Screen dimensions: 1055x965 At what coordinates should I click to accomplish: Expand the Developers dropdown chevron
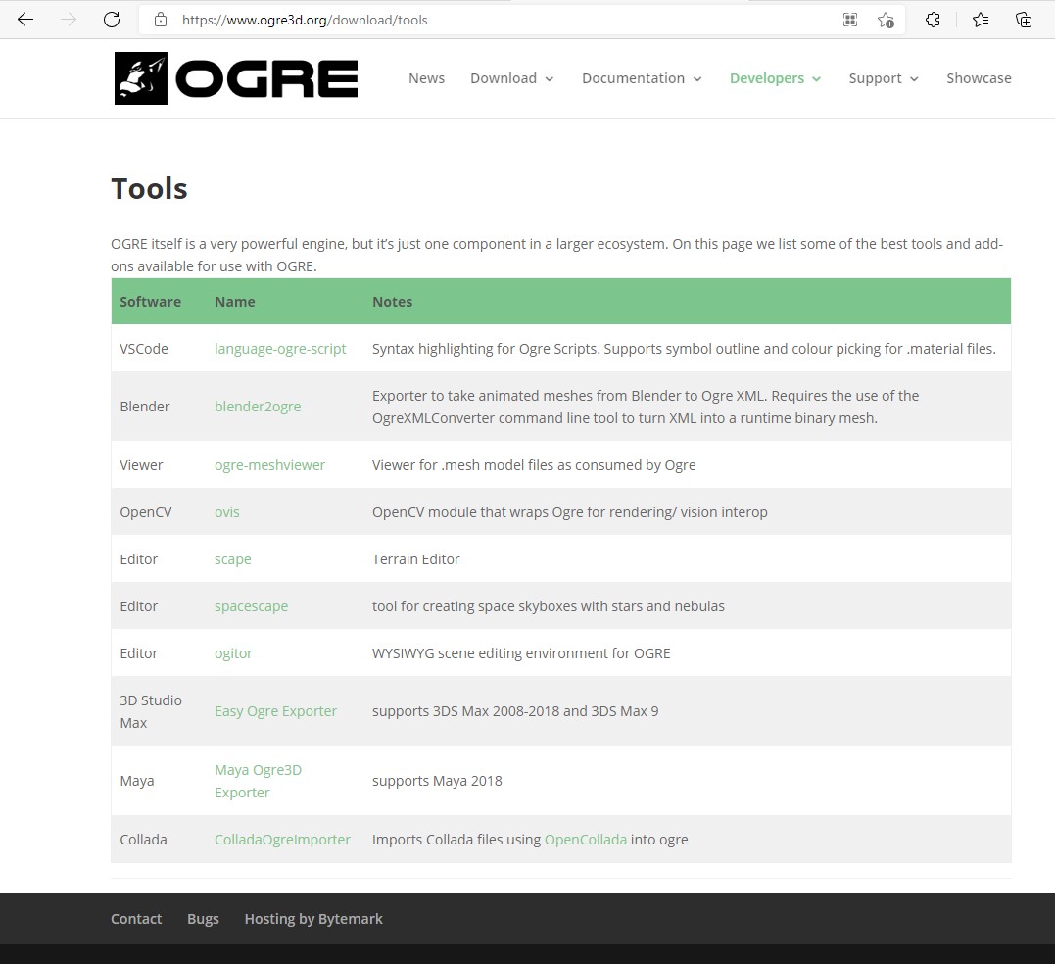pos(816,79)
